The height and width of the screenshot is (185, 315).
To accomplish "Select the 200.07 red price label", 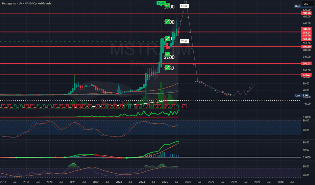I will 307,63.
